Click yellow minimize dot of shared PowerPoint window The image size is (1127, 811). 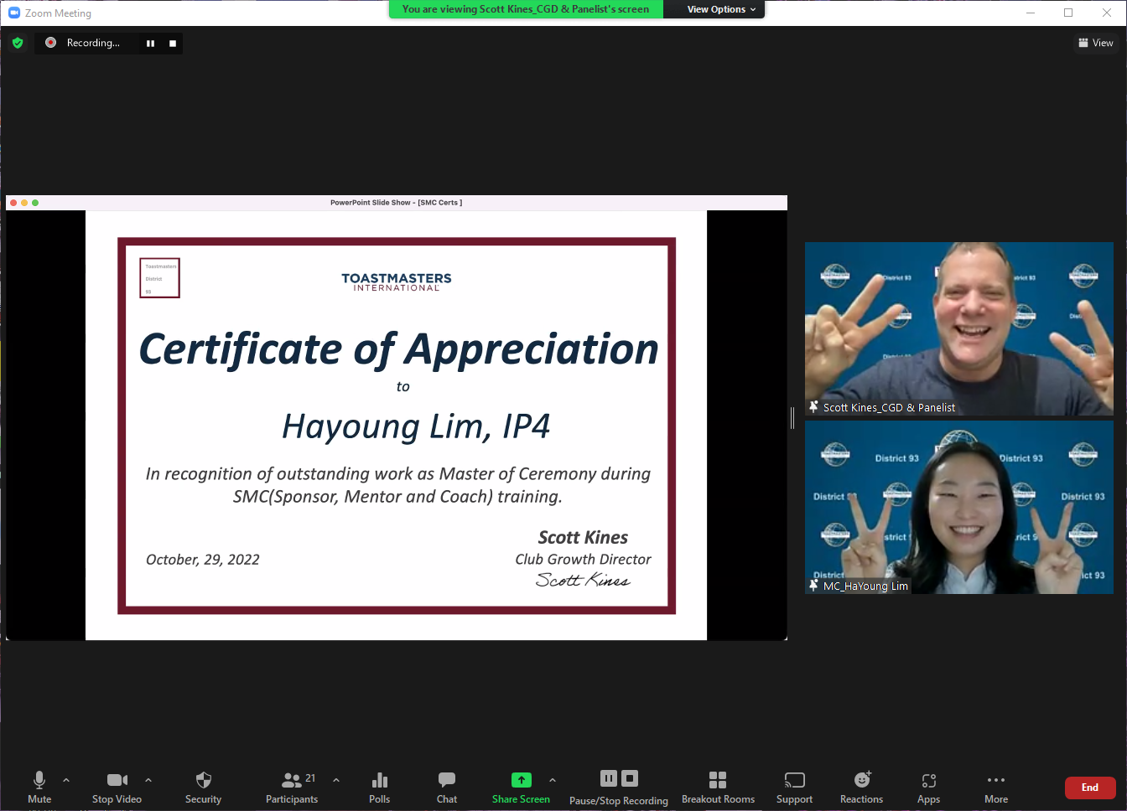pos(24,203)
